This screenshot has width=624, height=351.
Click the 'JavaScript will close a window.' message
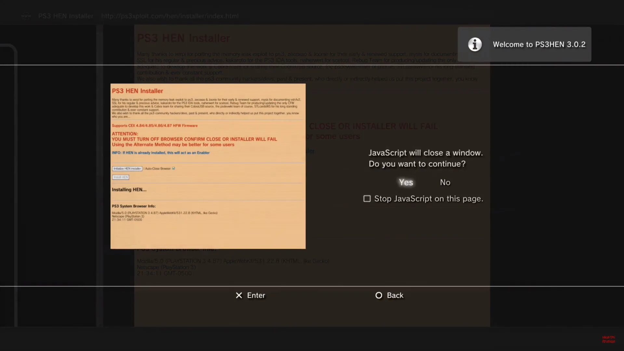pyautogui.click(x=425, y=153)
